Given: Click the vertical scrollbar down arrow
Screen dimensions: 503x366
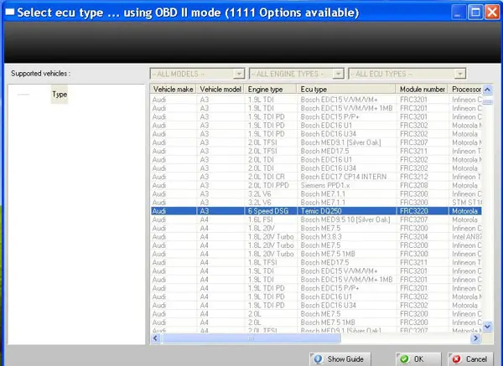Looking at the screenshot, I should tap(488, 327).
